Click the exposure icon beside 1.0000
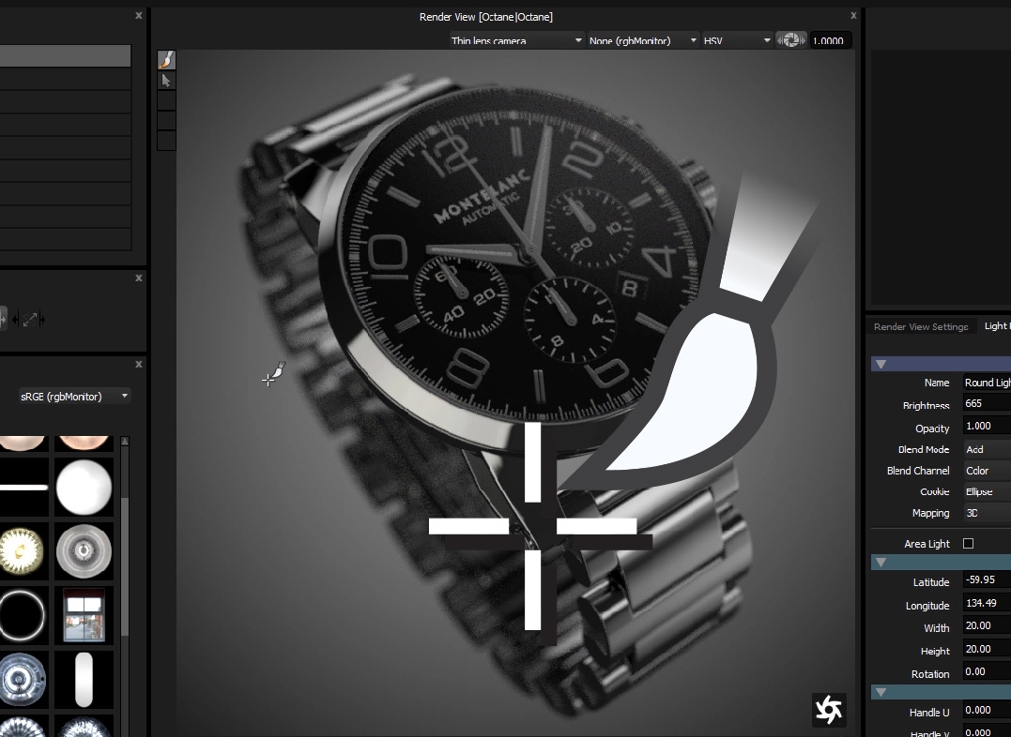Screen dimensions: 1011x737 click(790, 40)
